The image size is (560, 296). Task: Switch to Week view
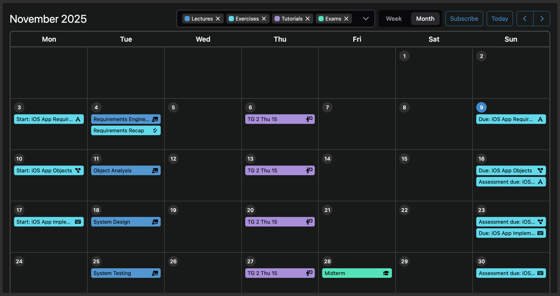(393, 19)
